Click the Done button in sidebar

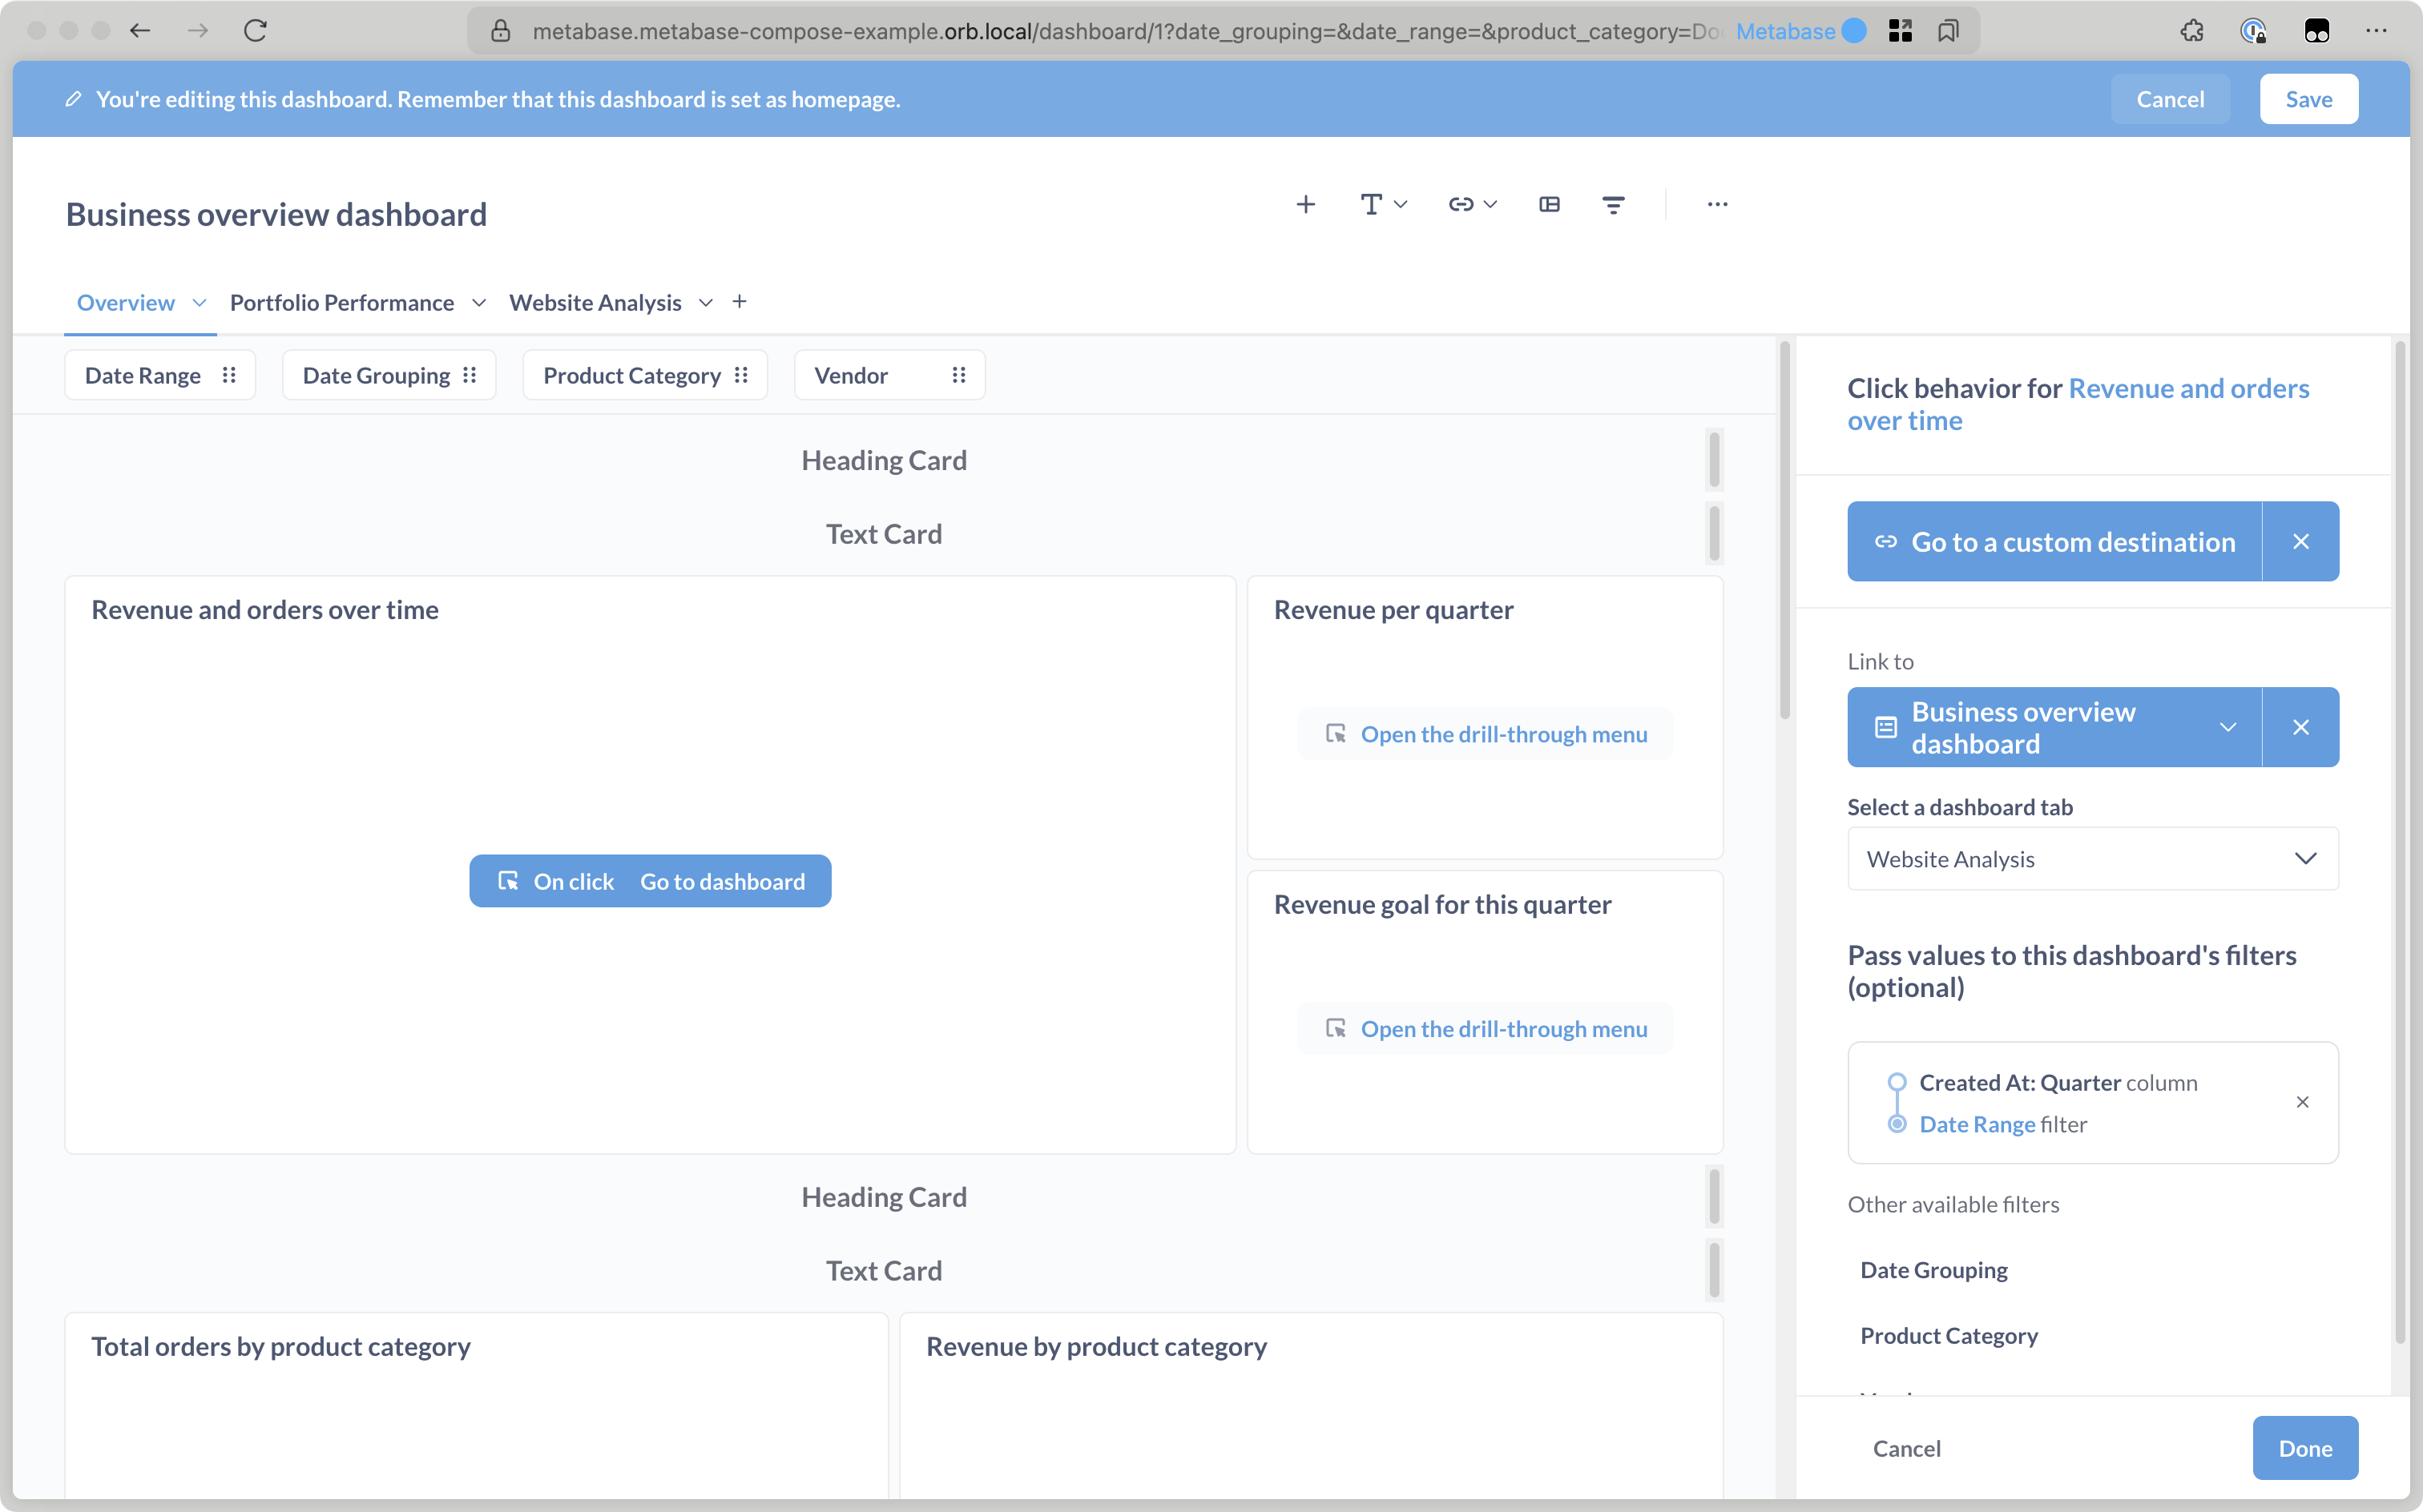point(2304,1448)
